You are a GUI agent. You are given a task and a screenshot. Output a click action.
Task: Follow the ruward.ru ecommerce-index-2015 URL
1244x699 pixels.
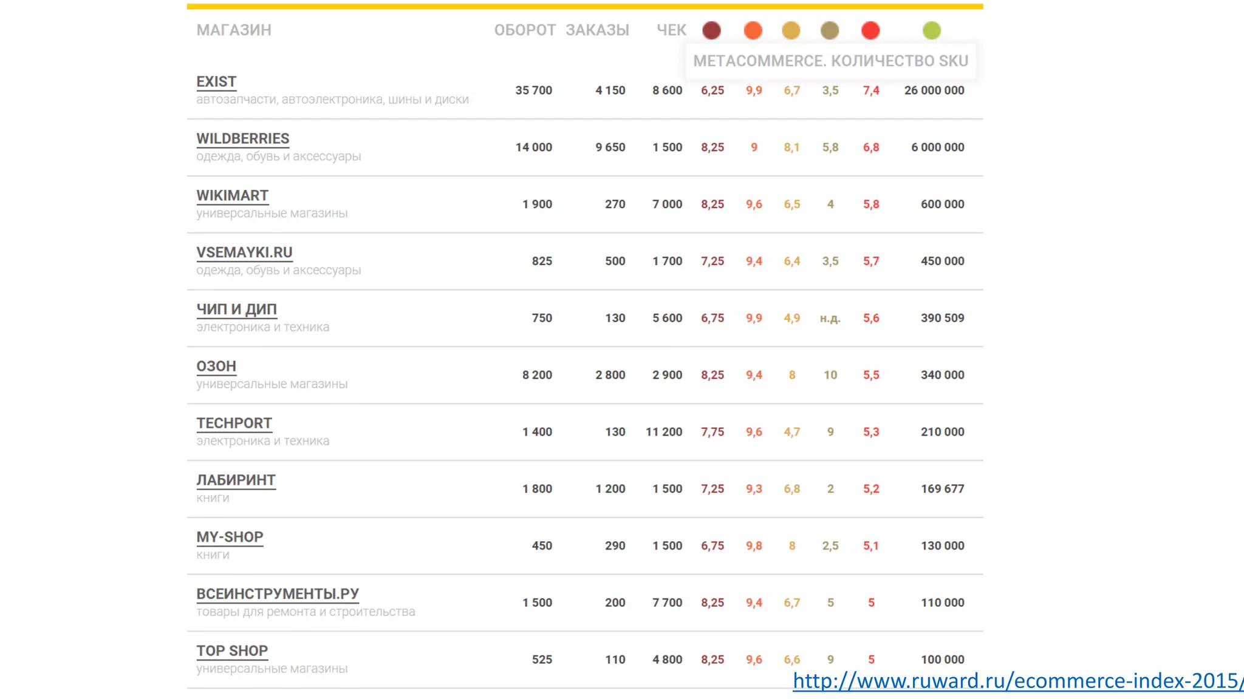pos(1018,681)
